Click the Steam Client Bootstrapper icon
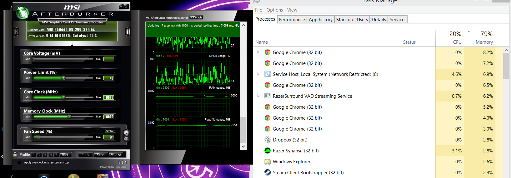This screenshot has width=511, height=178. tap(268, 172)
